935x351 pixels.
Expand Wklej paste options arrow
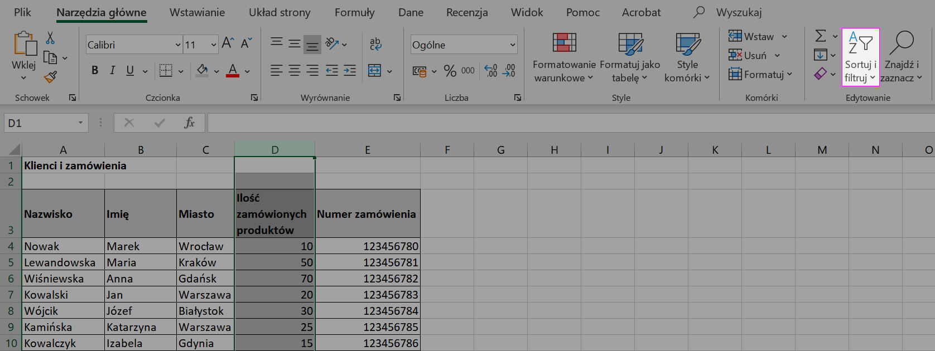[23, 78]
